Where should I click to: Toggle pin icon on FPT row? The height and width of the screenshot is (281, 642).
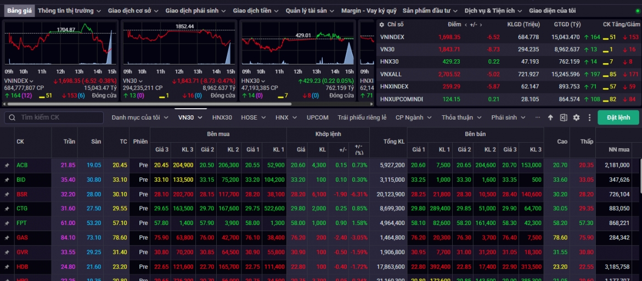click(7, 223)
